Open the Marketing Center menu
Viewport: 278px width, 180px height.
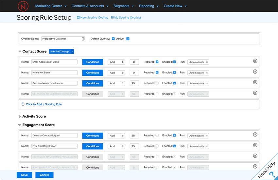click(x=51, y=6)
